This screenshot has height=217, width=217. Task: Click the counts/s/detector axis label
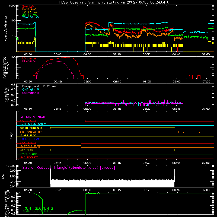click(6, 28)
